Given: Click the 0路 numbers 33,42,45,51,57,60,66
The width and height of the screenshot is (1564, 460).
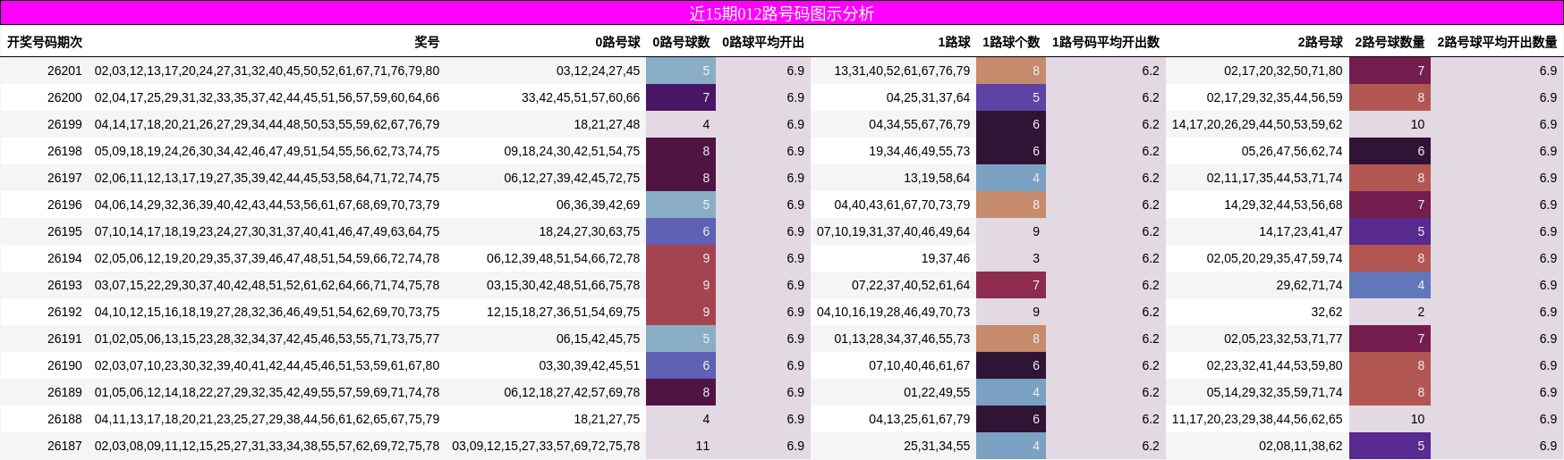Looking at the screenshot, I should 582,97.
